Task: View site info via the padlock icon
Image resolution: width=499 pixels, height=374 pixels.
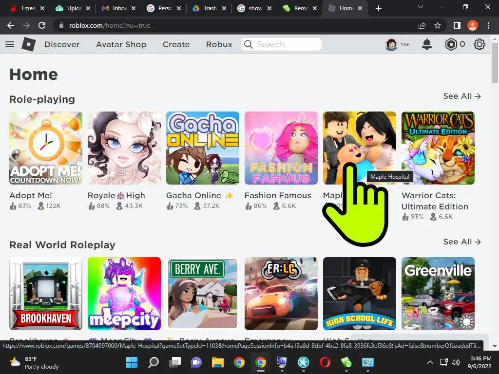Action: click(61, 25)
